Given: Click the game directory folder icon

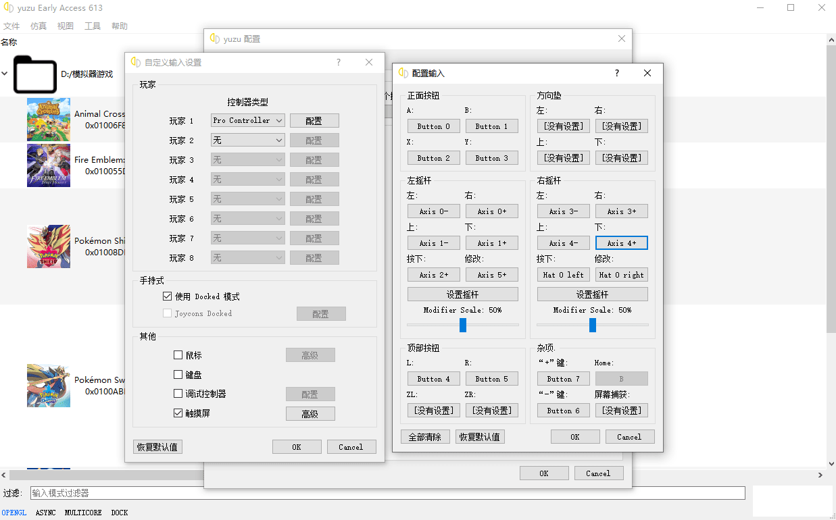Looking at the screenshot, I should click(35, 74).
